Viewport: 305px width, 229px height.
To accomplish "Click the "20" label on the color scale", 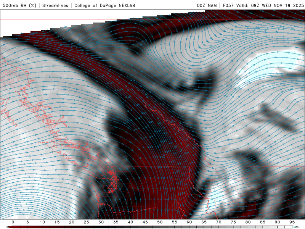I will [72, 222].
